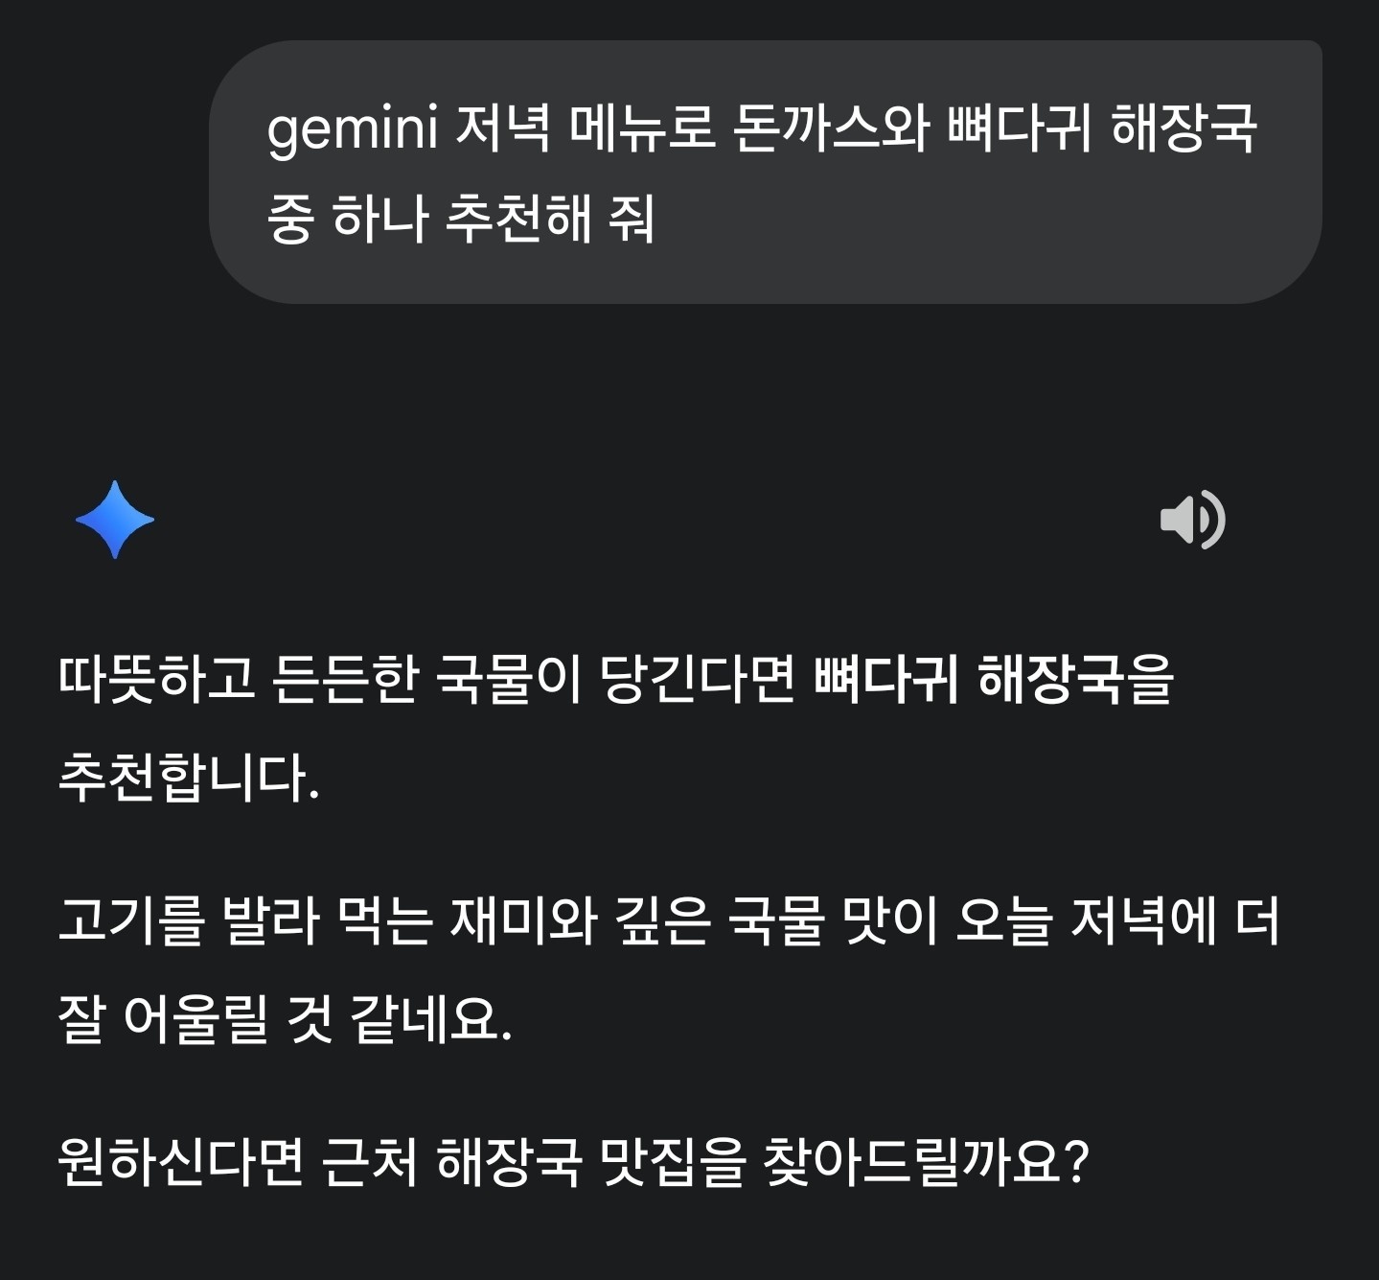Click the bold "뼈다귀 해장국을" recommendation text
Screen dimensions: 1379x1280
pos(993,679)
